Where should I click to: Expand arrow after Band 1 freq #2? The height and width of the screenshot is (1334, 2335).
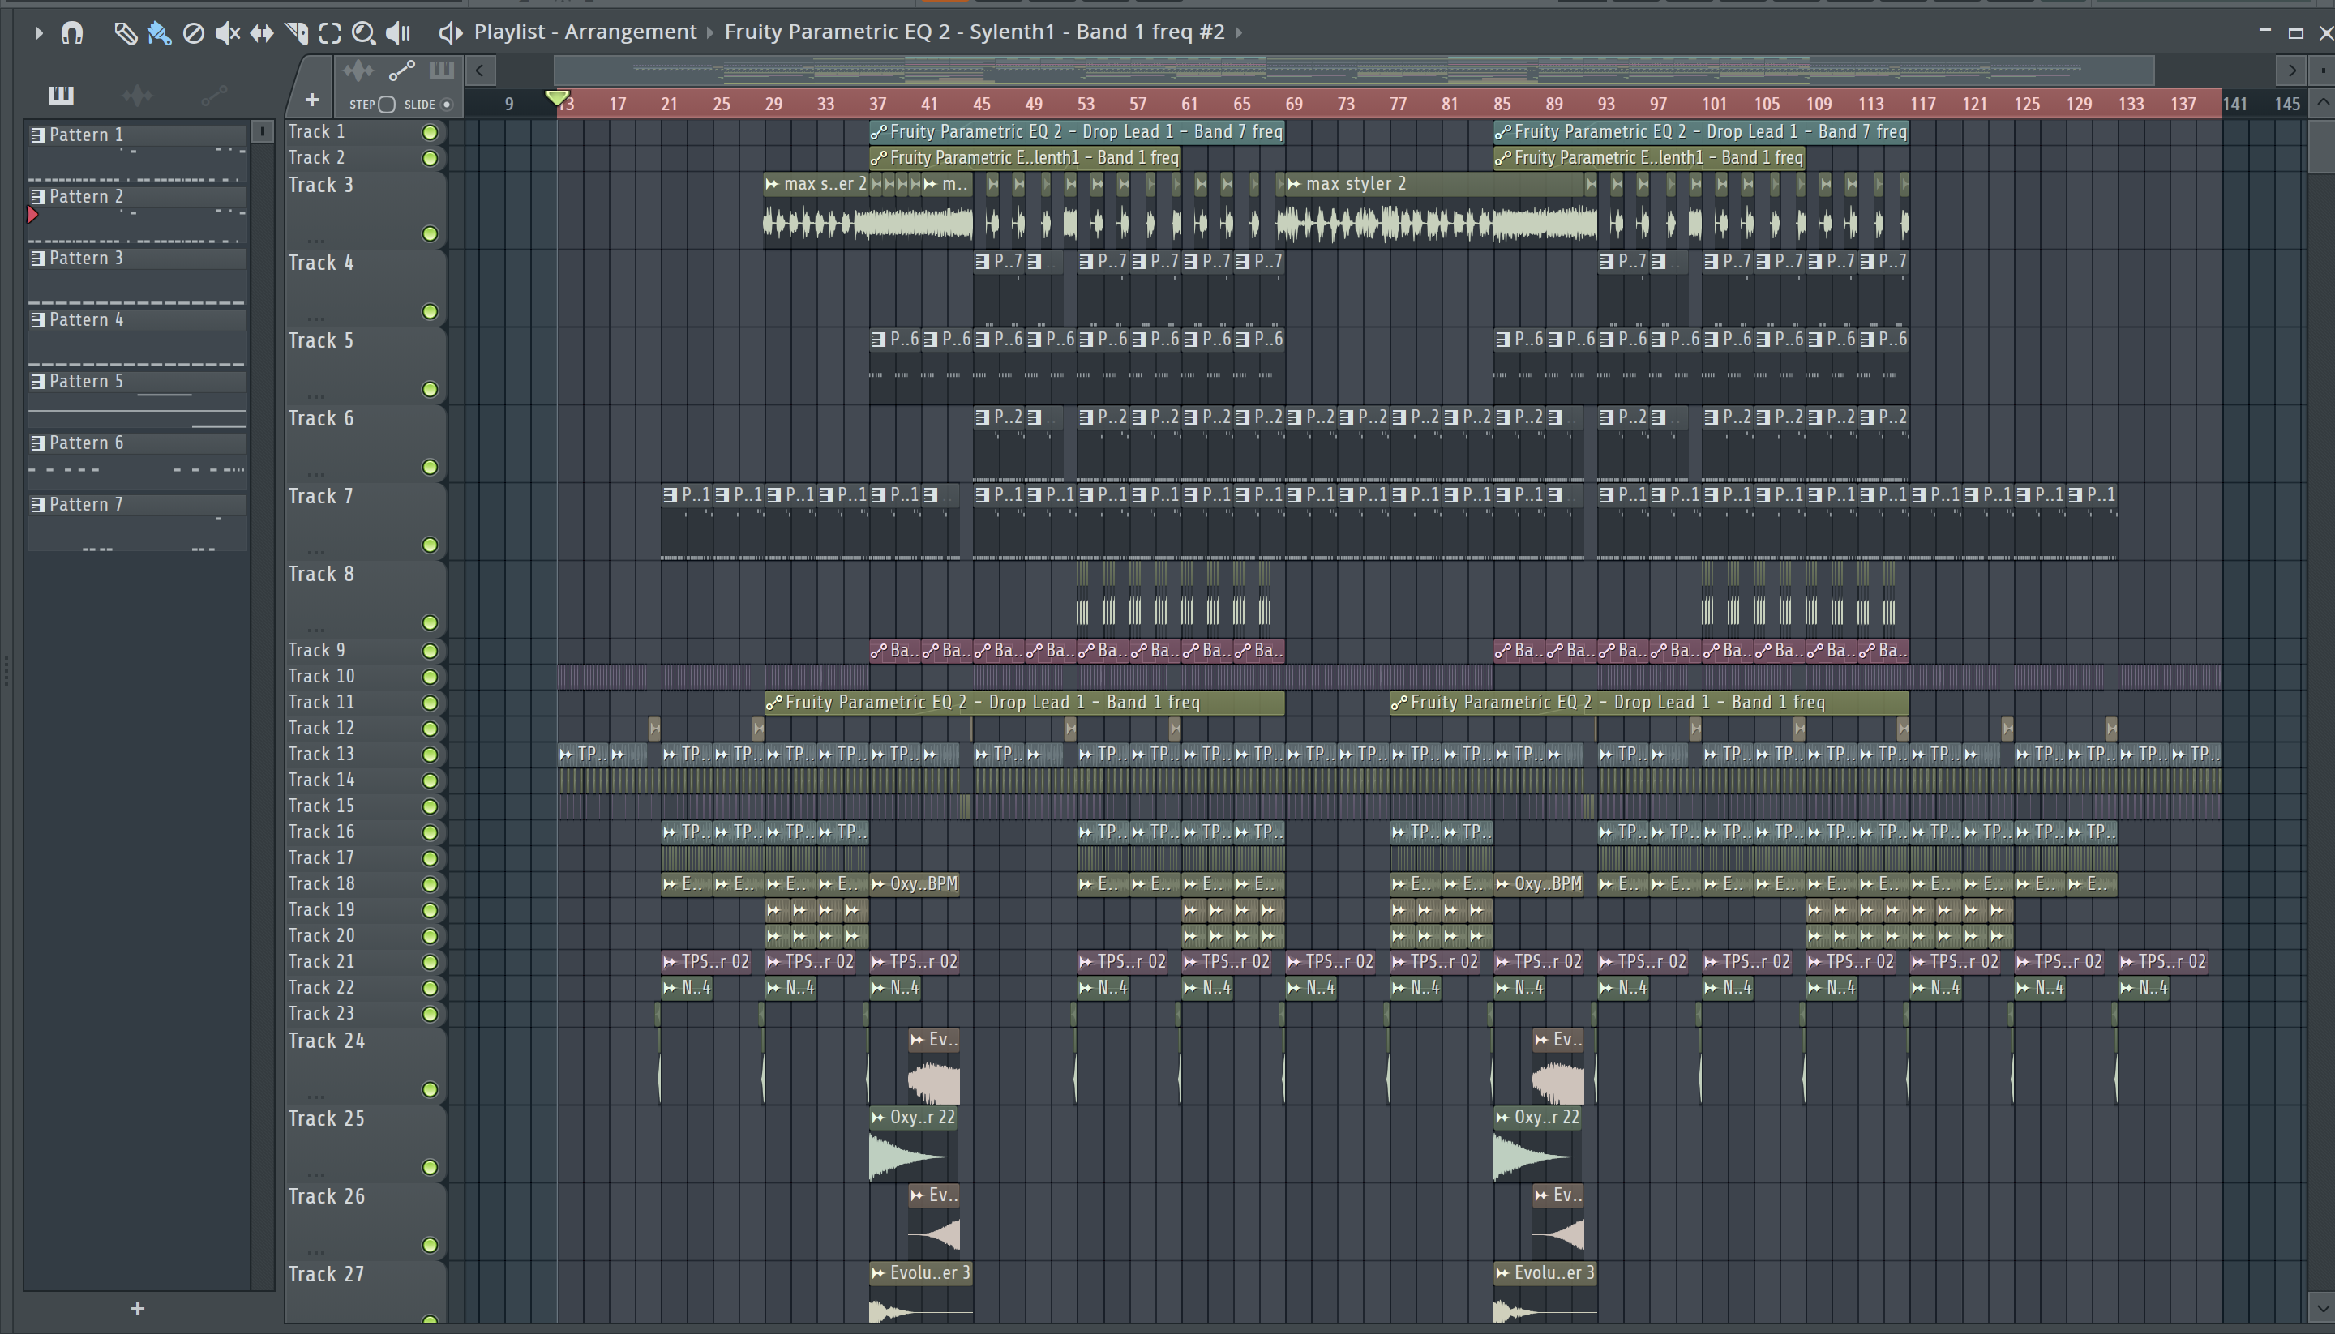point(1239,33)
